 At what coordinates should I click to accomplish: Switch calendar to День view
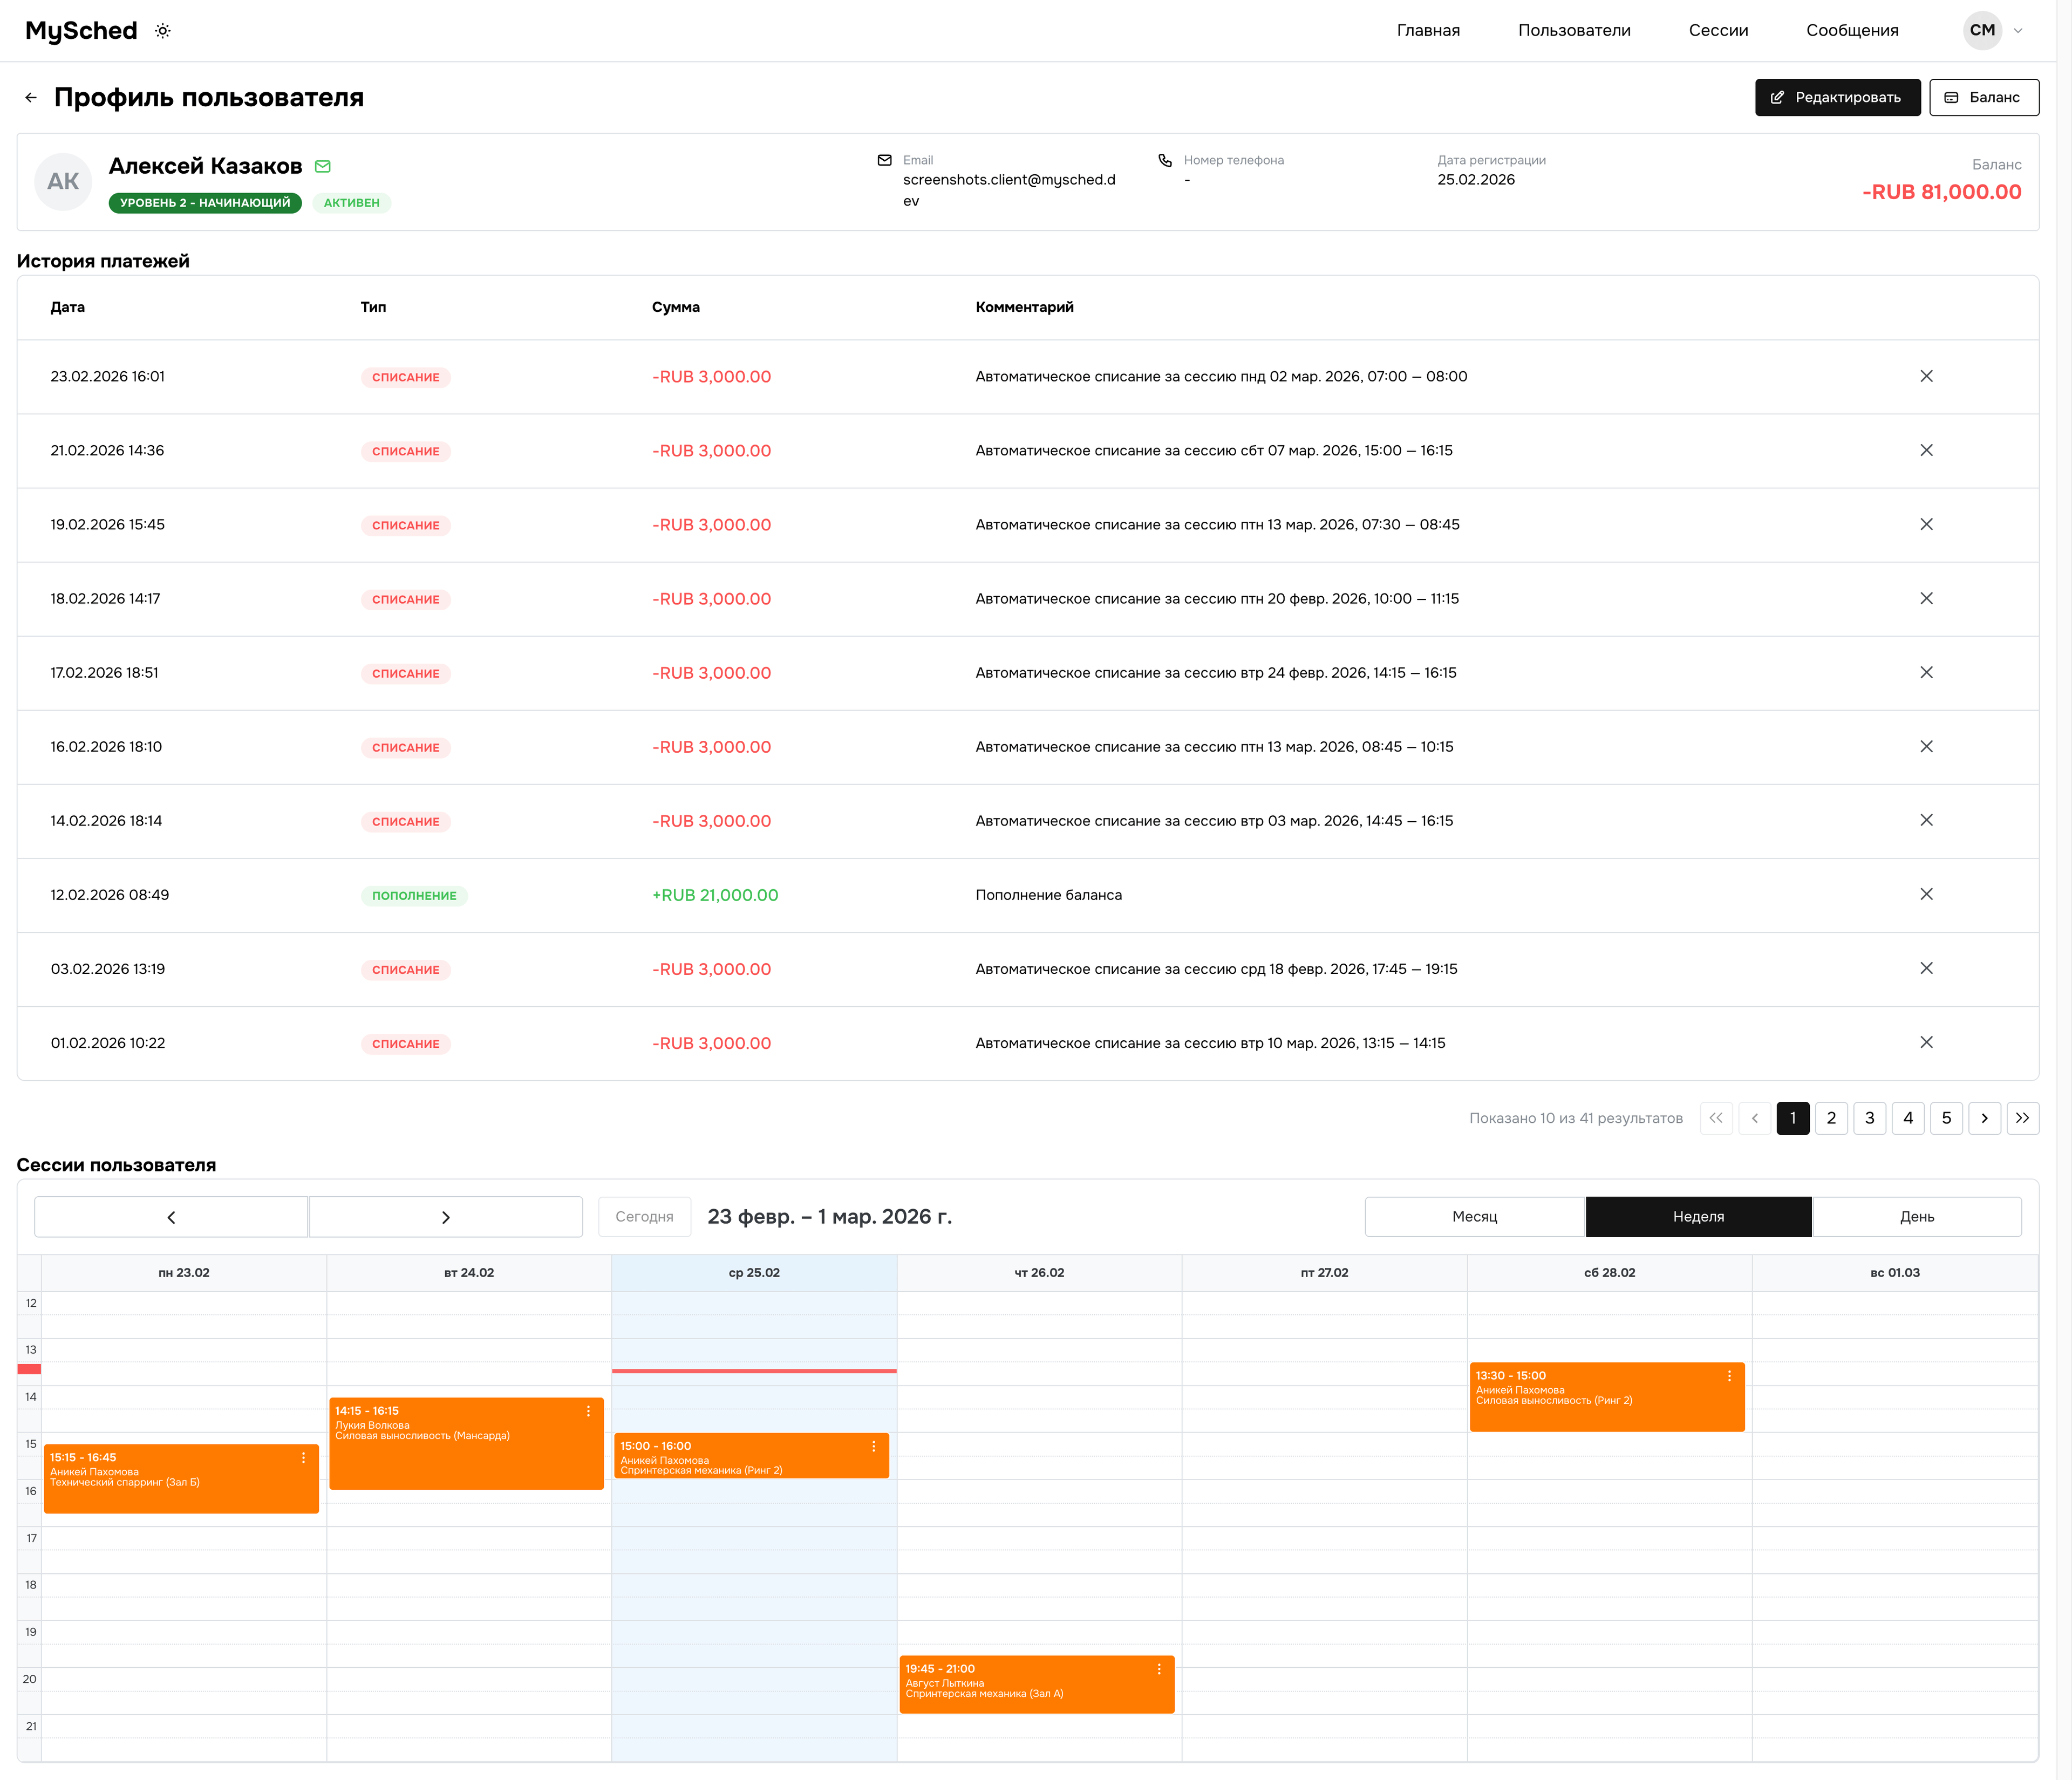pyautogui.click(x=1916, y=1217)
